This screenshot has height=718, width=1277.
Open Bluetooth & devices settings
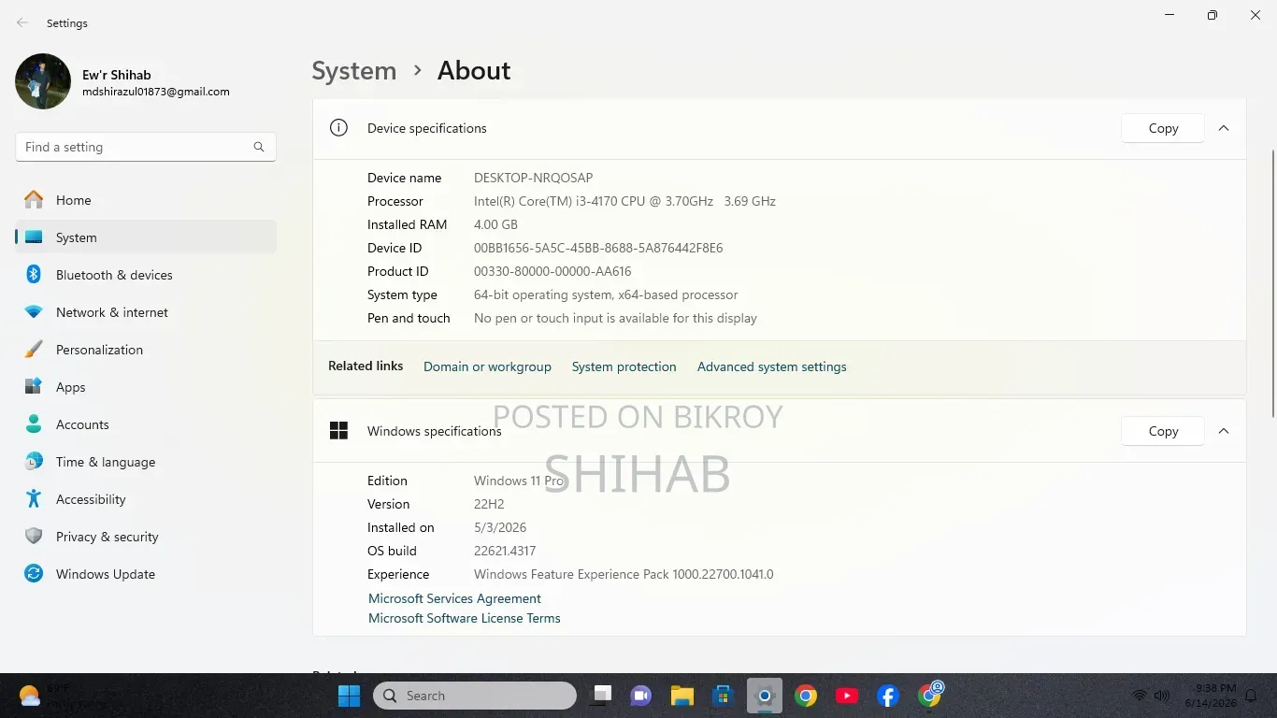click(146, 275)
